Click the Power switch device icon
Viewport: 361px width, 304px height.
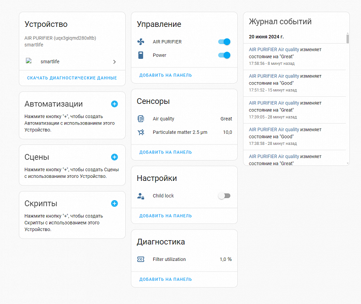(x=141, y=55)
